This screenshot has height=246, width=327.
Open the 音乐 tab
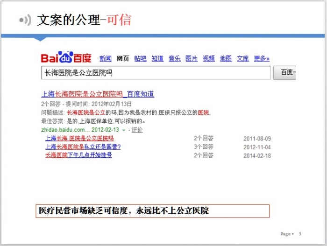(x=175, y=58)
